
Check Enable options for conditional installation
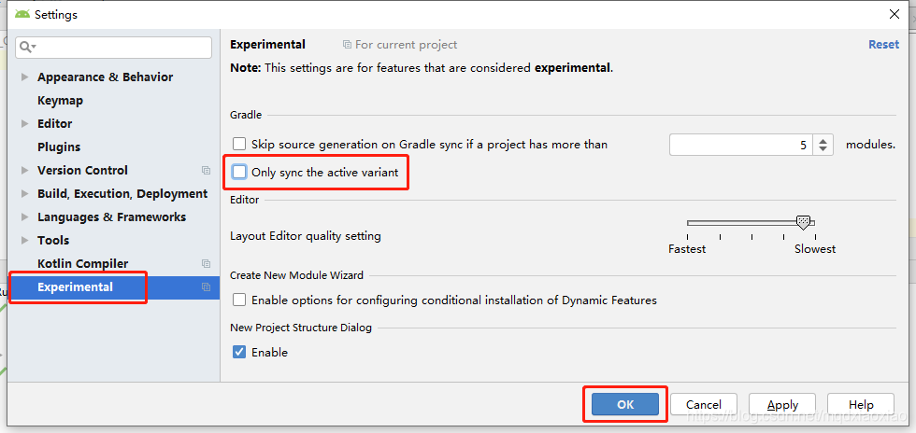(239, 300)
